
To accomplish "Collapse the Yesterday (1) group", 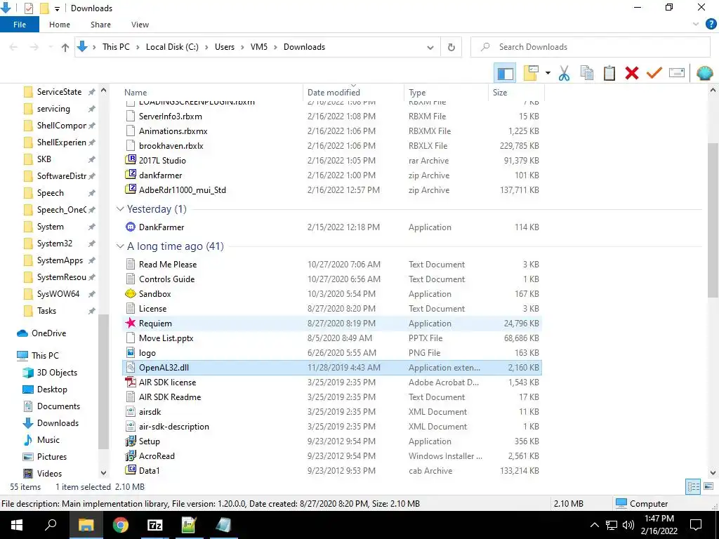I will 120,209.
